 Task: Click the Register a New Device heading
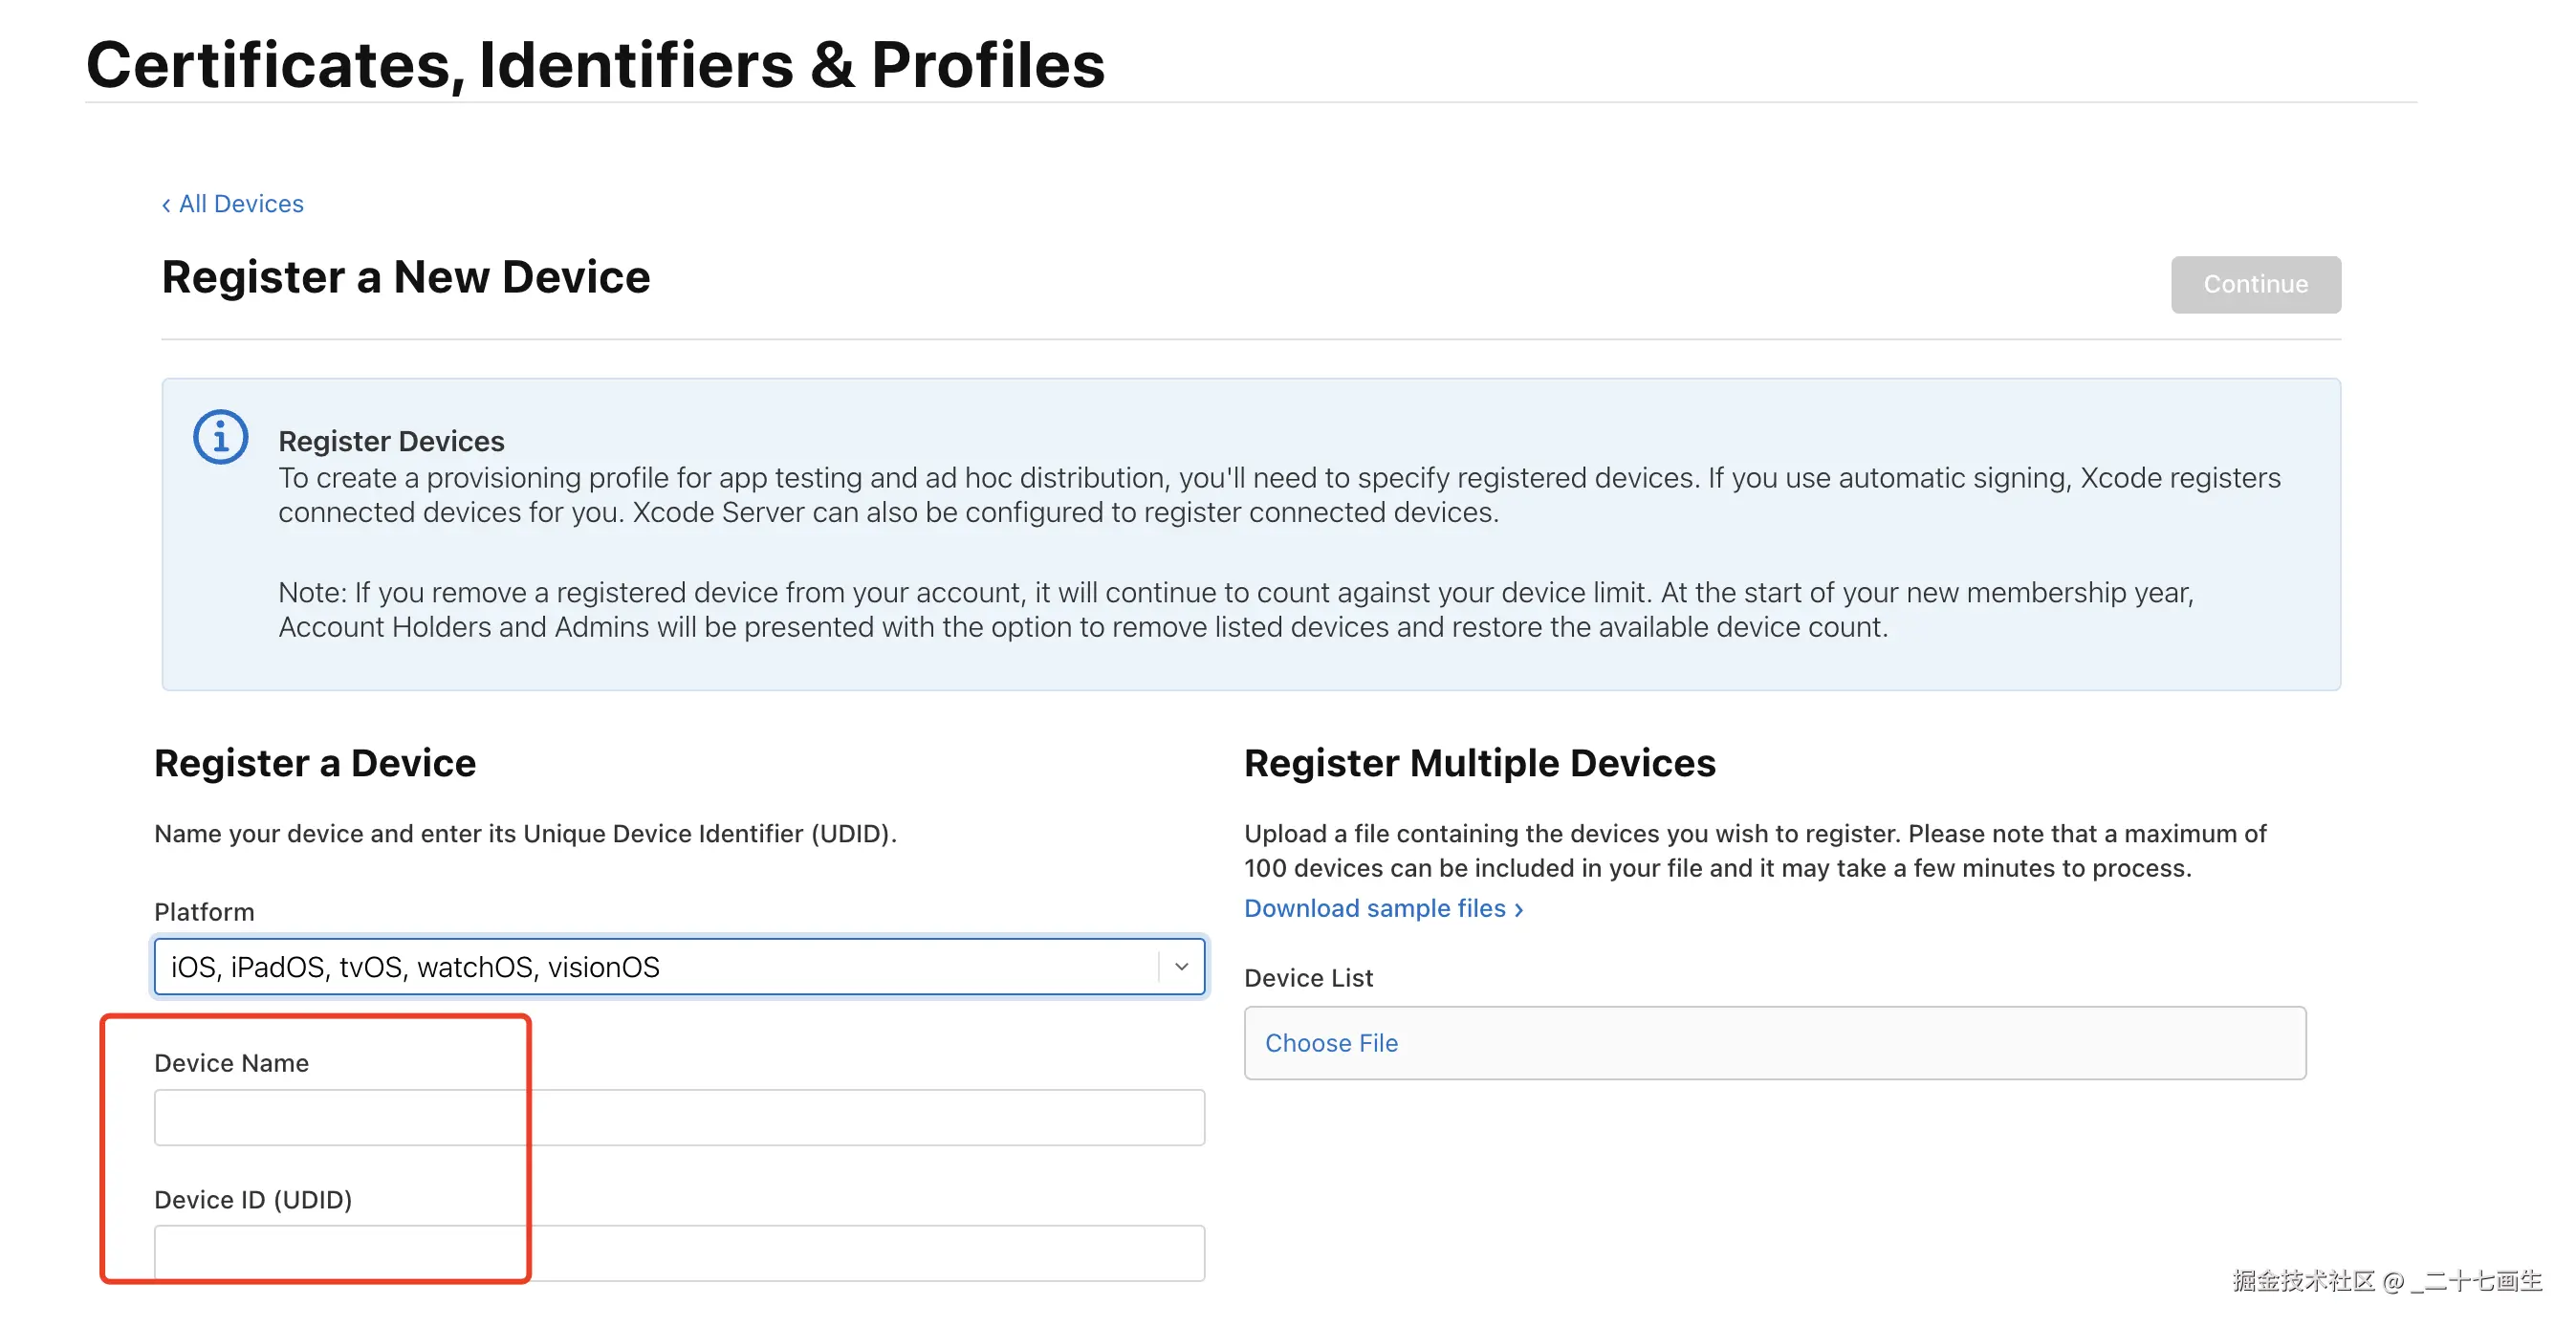(406, 277)
